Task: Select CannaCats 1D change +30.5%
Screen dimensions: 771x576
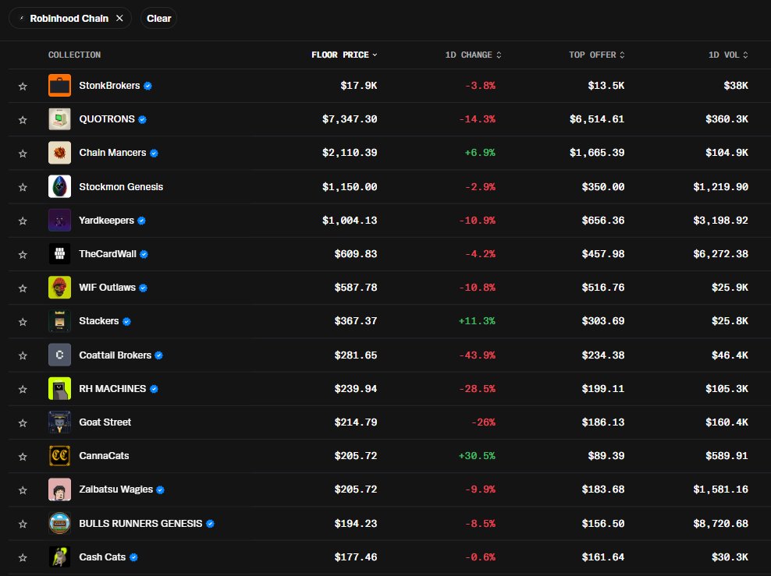Action: click(477, 456)
